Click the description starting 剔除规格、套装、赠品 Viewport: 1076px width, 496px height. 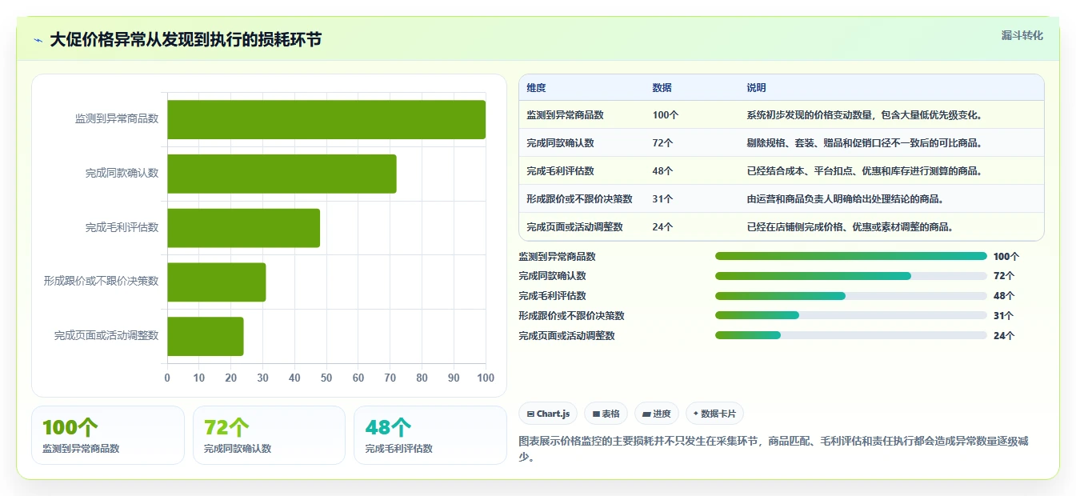pos(864,143)
